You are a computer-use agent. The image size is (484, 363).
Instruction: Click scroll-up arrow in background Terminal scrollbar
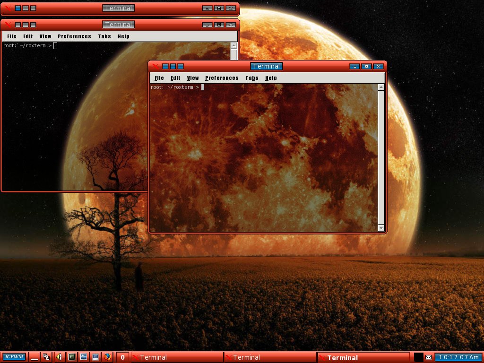(x=233, y=46)
